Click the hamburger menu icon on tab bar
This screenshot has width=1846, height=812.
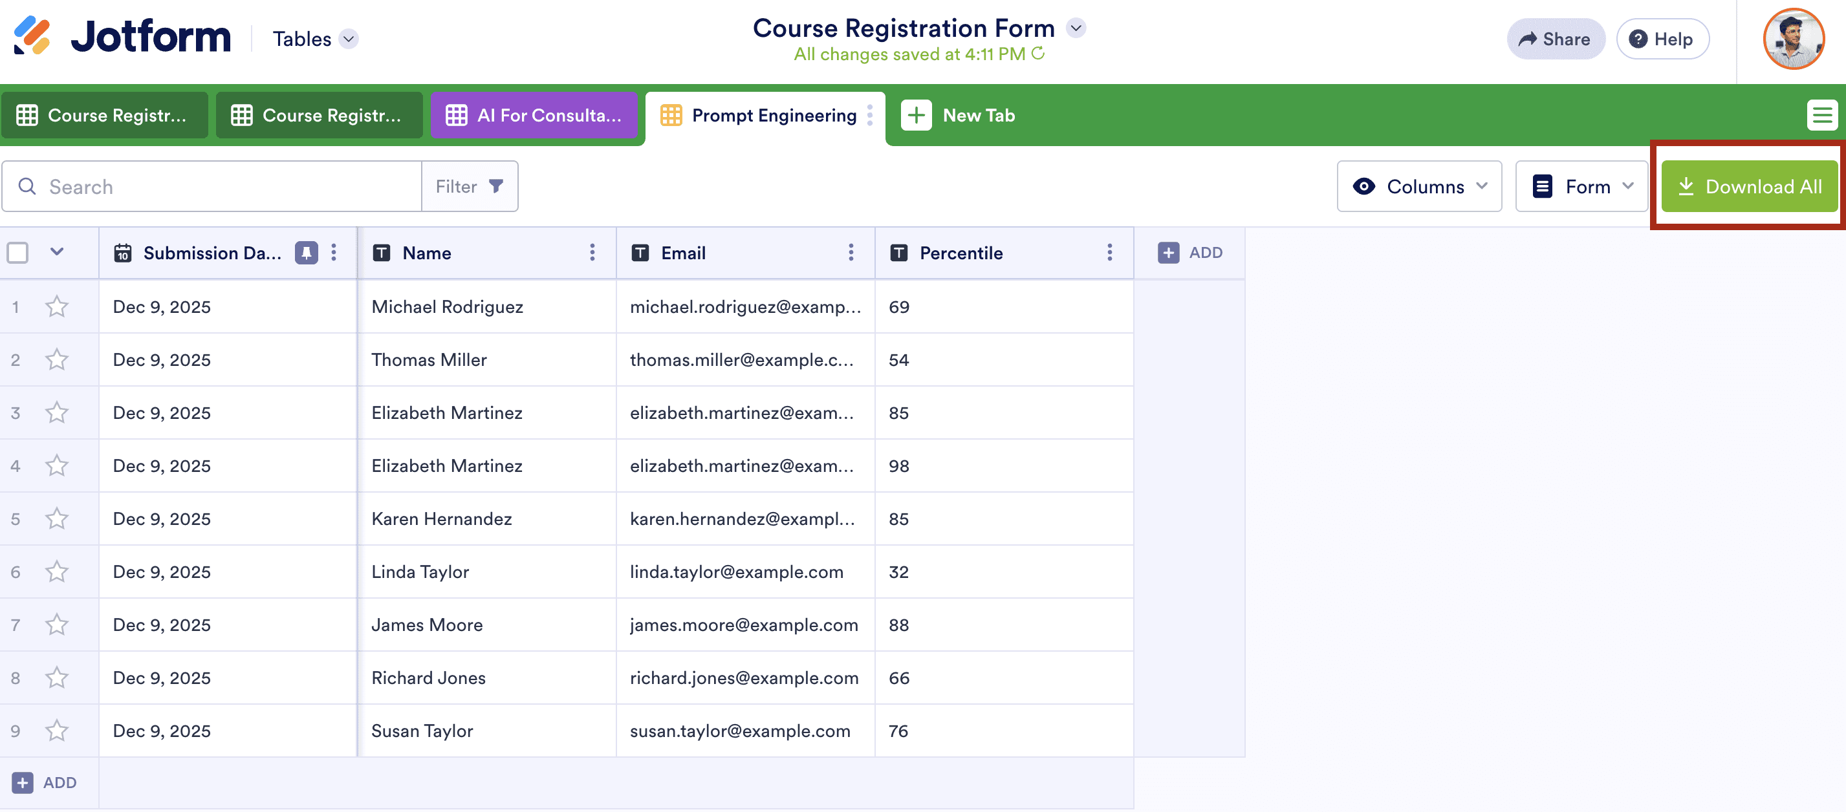point(1821,115)
